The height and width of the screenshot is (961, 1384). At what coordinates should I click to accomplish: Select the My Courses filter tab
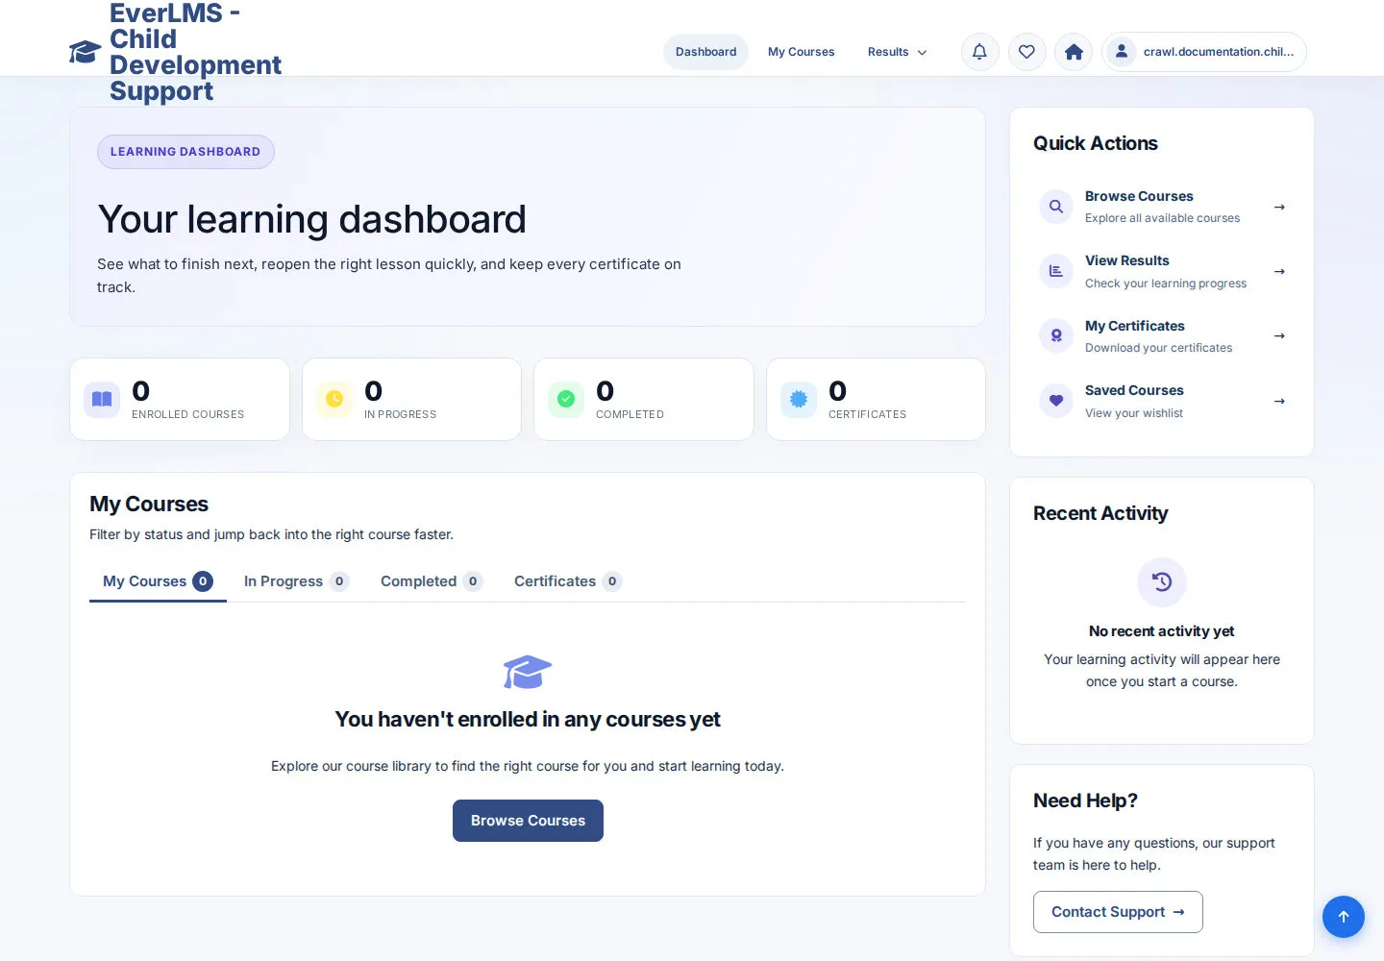(x=158, y=581)
